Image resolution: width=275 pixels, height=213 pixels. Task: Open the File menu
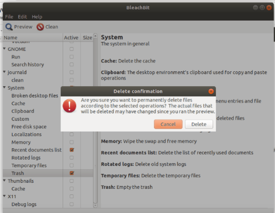click(9, 17)
